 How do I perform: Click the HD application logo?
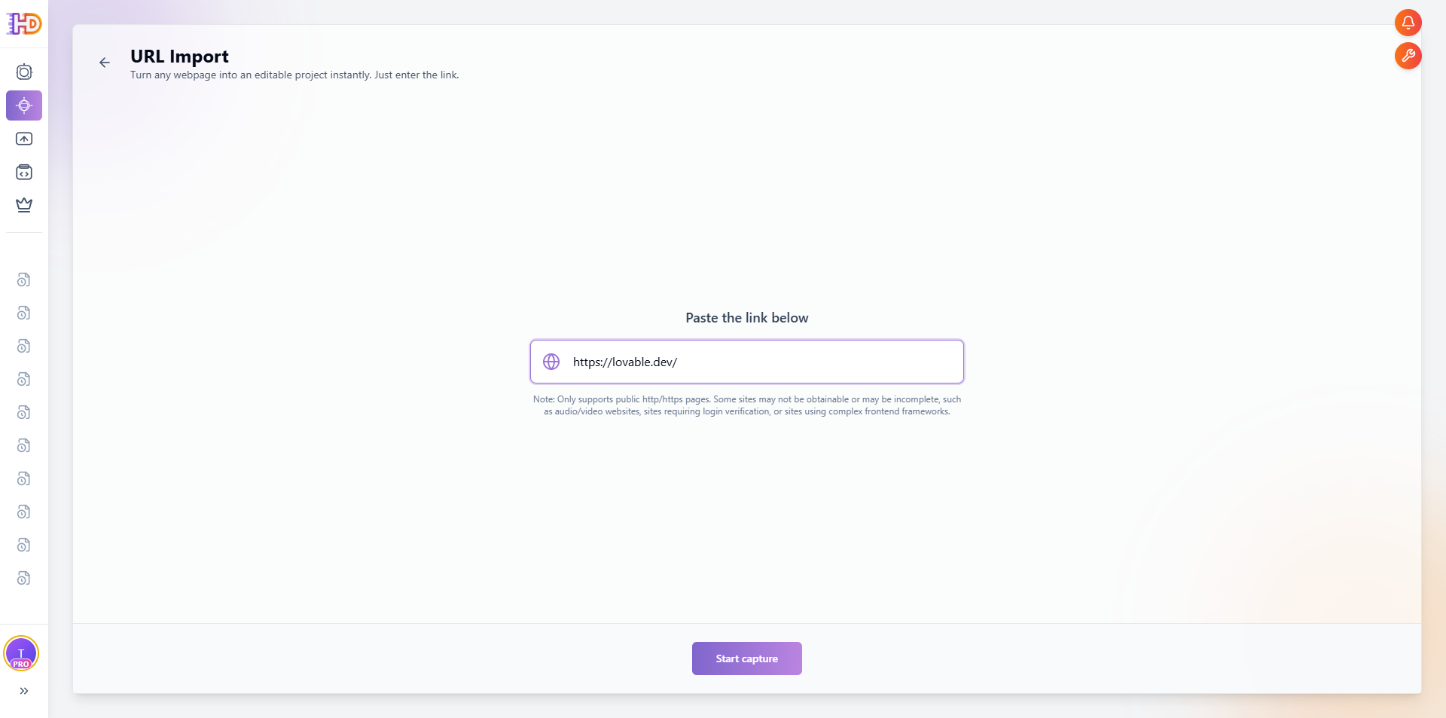click(x=23, y=23)
